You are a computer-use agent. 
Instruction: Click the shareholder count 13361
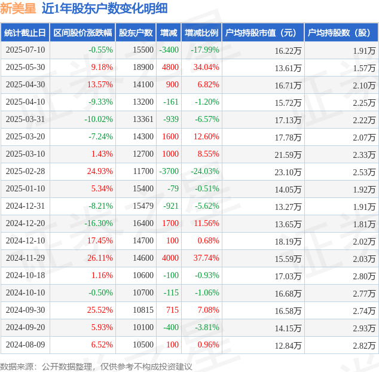[x=143, y=119]
